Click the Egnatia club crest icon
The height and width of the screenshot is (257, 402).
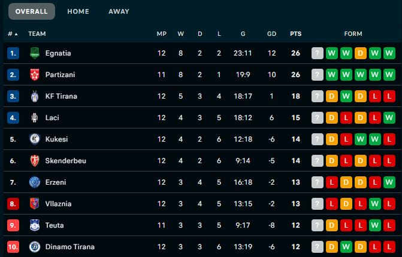coord(34,53)
